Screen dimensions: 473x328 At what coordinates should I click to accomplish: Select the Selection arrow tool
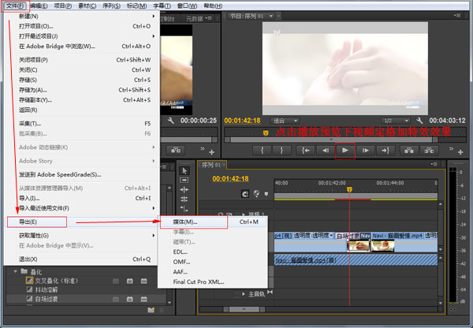184,171
